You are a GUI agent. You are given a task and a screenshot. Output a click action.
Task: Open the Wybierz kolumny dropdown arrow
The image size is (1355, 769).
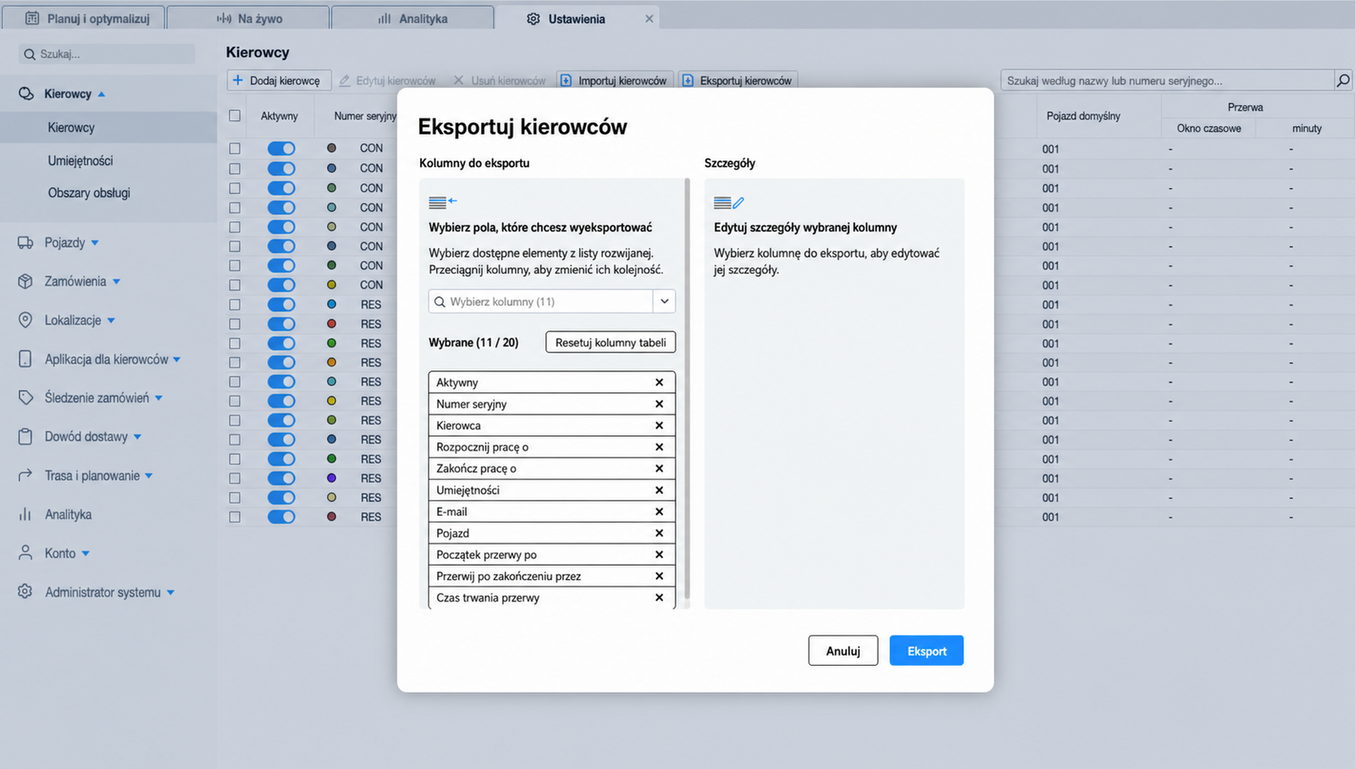pos(665,302)
